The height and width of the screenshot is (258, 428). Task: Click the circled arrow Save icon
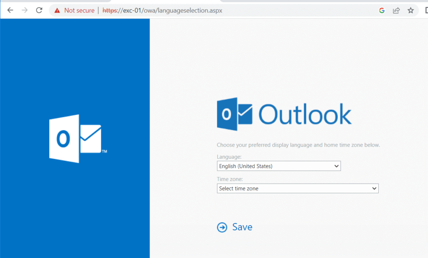[x=222, y=227]
